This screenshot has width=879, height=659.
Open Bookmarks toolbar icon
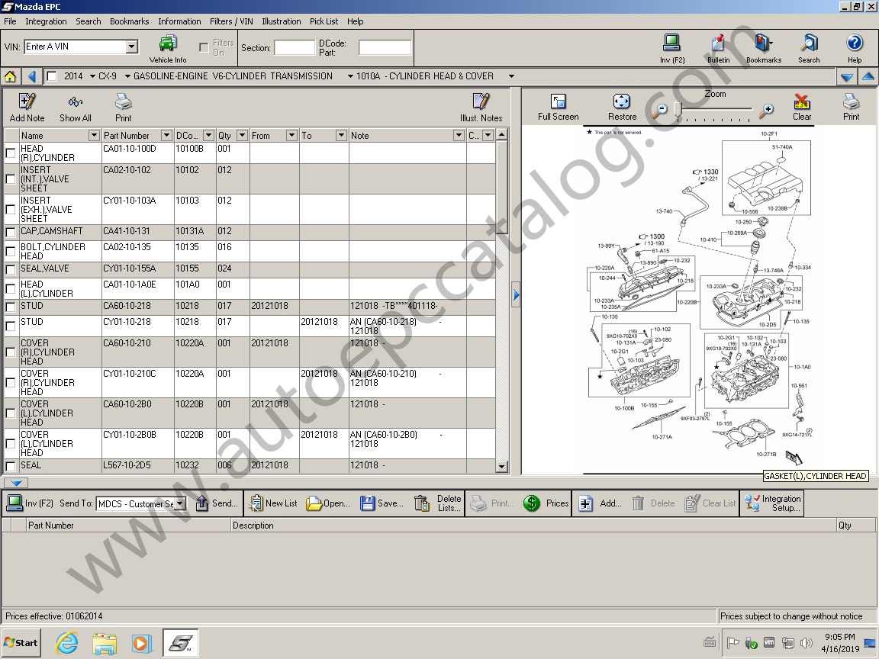[x=764, y=49]
